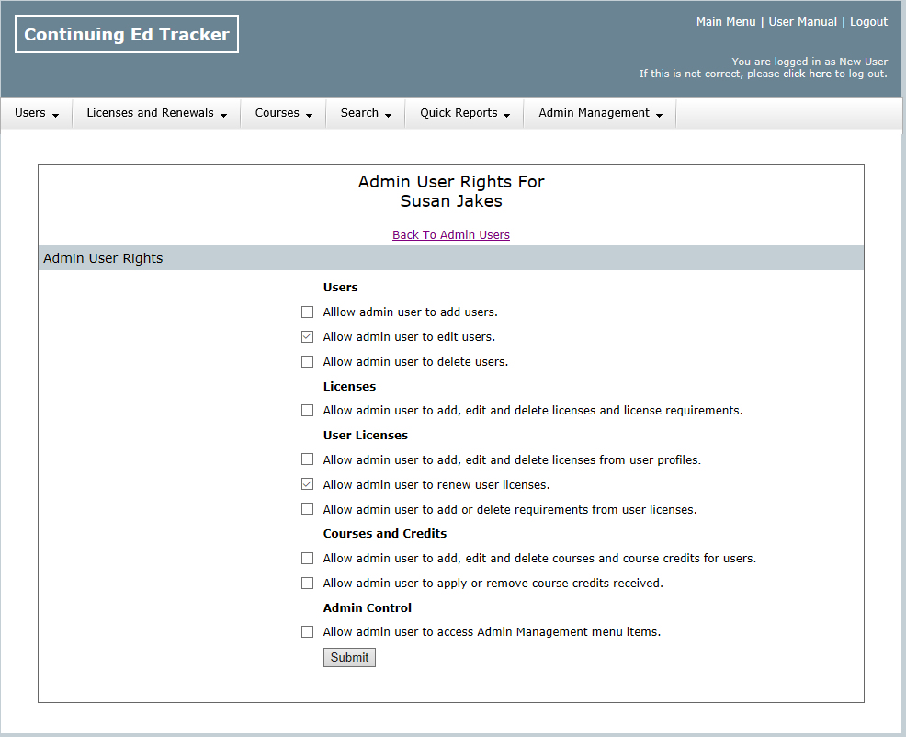The image size is (906, 737).
Task: Go back to Admin Users link
Action: pyautogui.click(x=450, y=235)
